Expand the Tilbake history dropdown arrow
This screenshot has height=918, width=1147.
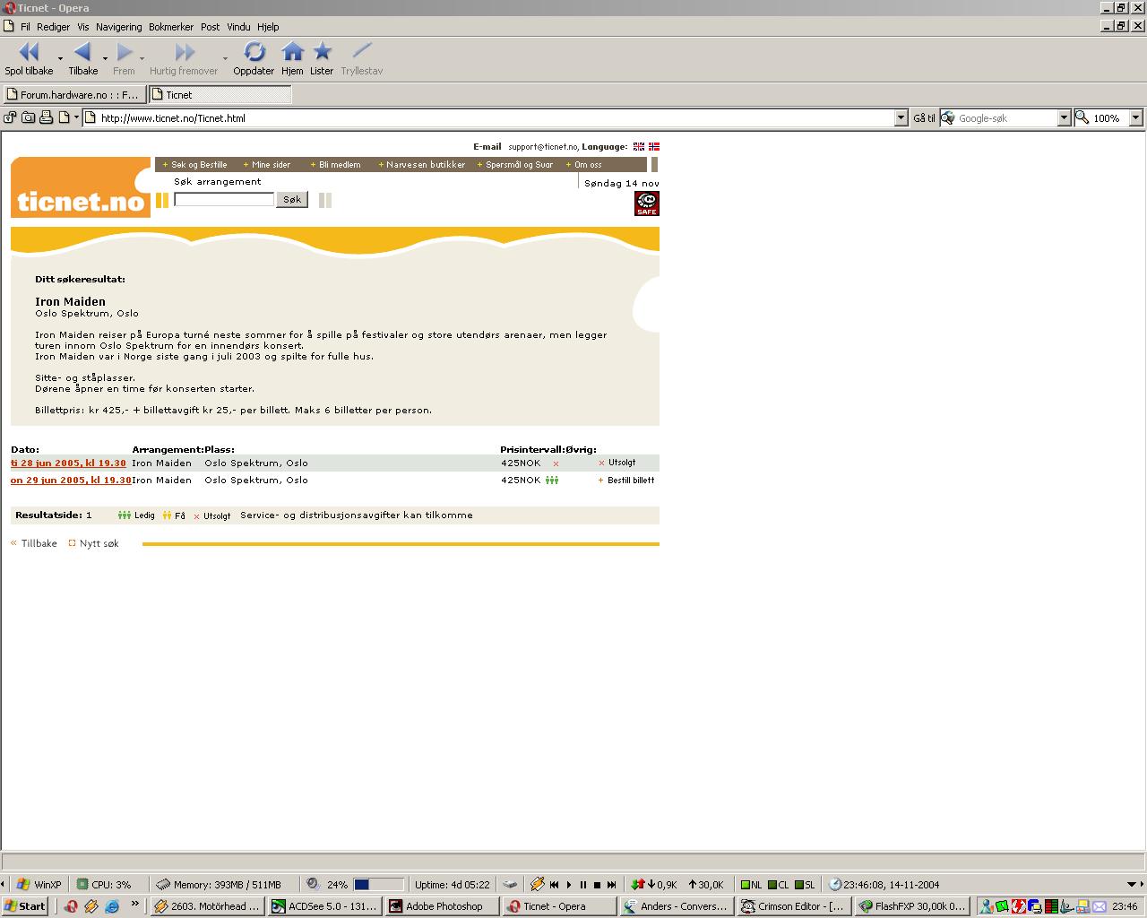pos(105,58)
